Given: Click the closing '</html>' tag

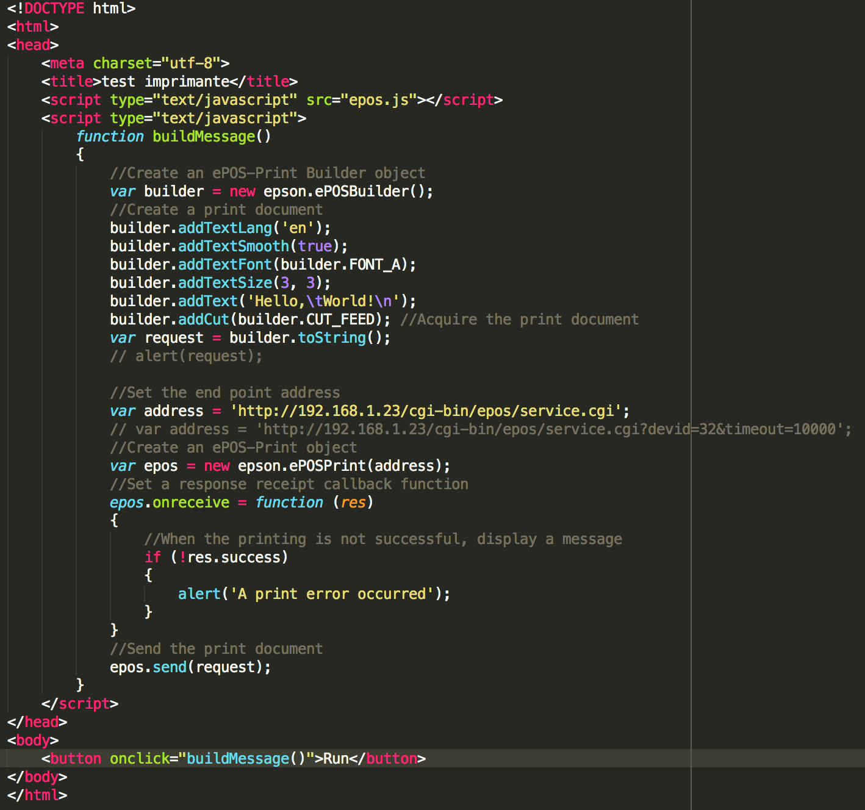Looking at the screenshot, I should (x=37, y=795).
